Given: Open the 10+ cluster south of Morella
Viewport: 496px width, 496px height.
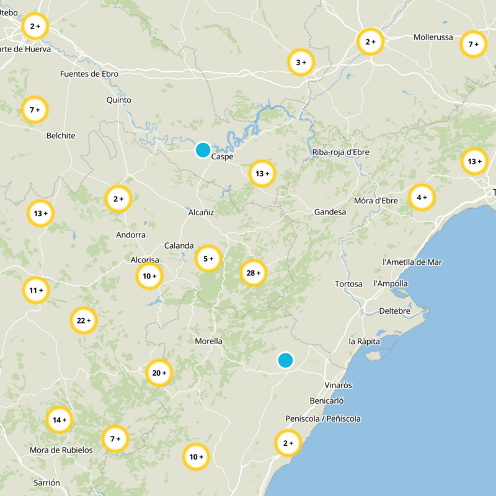Looking at the screenshot, I should [x=196, y=457].
